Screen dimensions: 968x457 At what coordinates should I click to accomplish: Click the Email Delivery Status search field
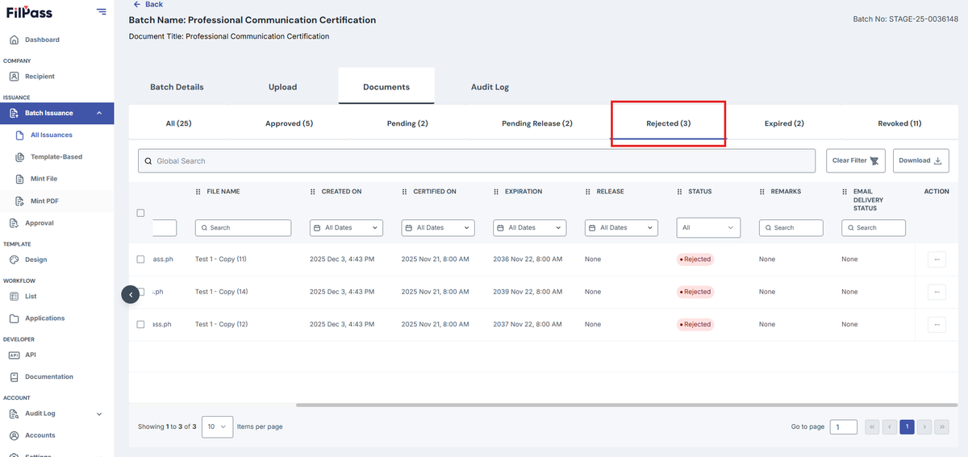[x=874, y=228]
